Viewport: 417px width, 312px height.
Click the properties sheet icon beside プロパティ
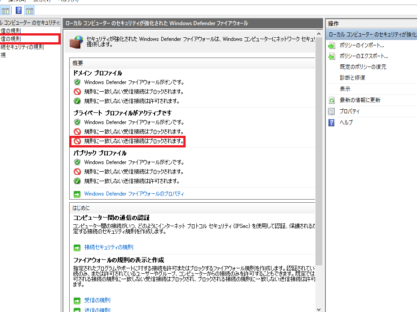tap(332, 111)
